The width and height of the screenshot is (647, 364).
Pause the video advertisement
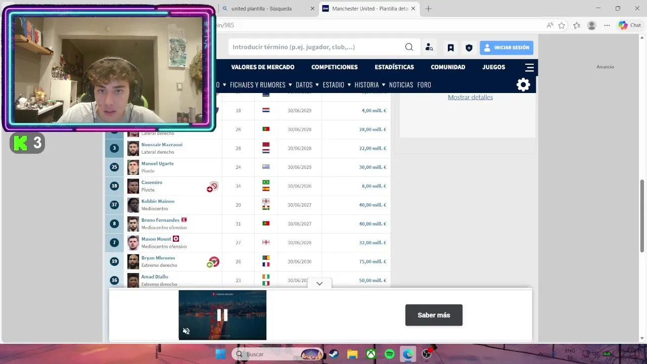click(222, 315)
